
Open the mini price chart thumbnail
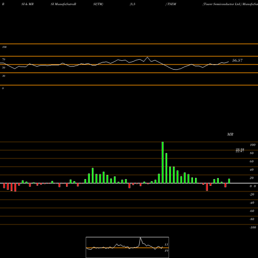point(127,247)
